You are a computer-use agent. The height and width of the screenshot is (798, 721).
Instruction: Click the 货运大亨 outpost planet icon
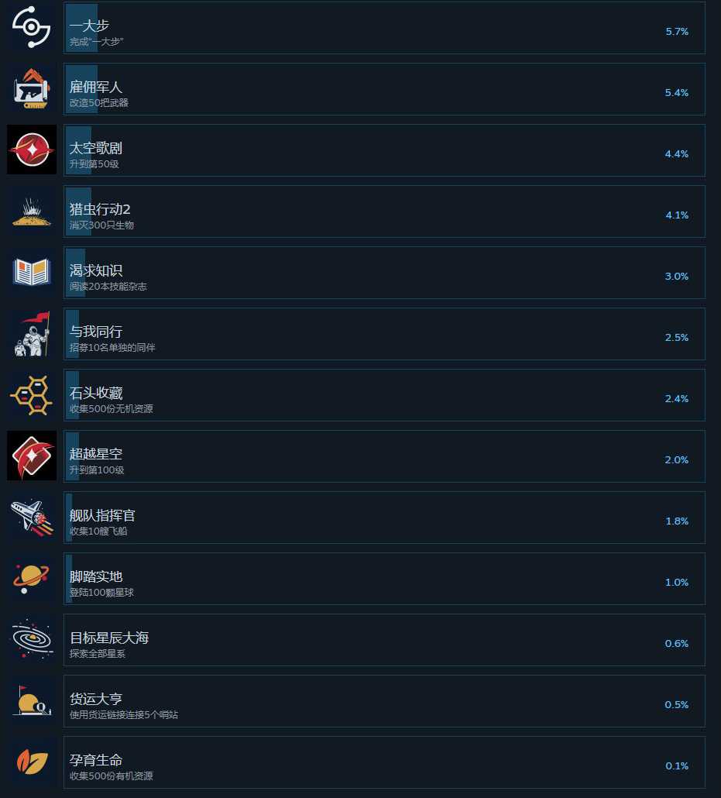click(x=32, y=701)
